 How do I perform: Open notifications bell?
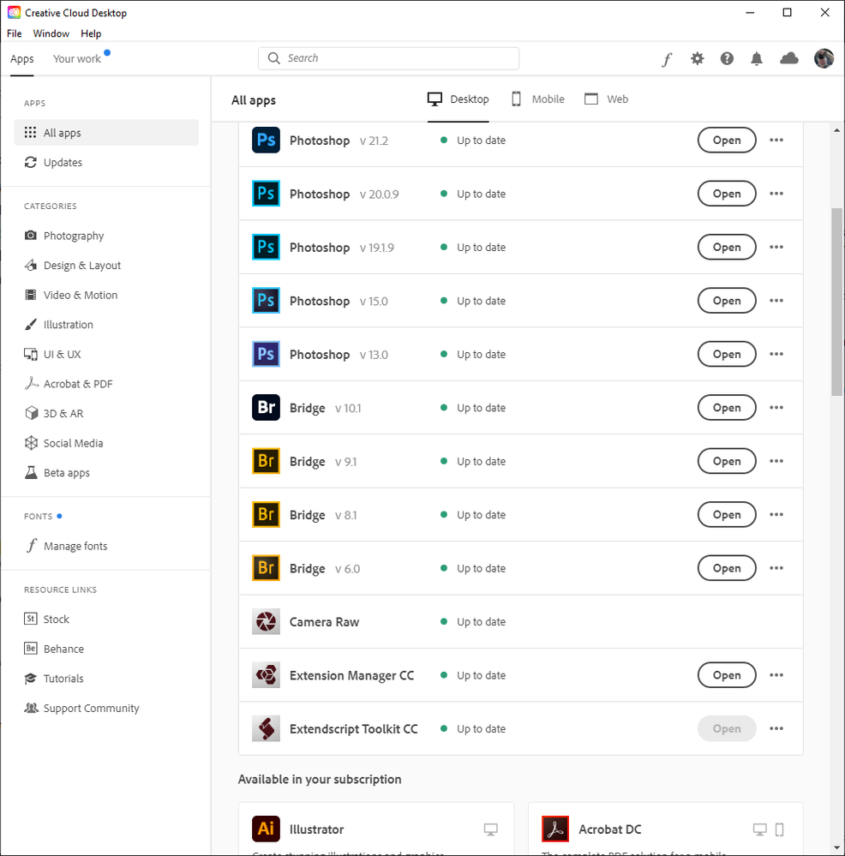coord(757,58)
